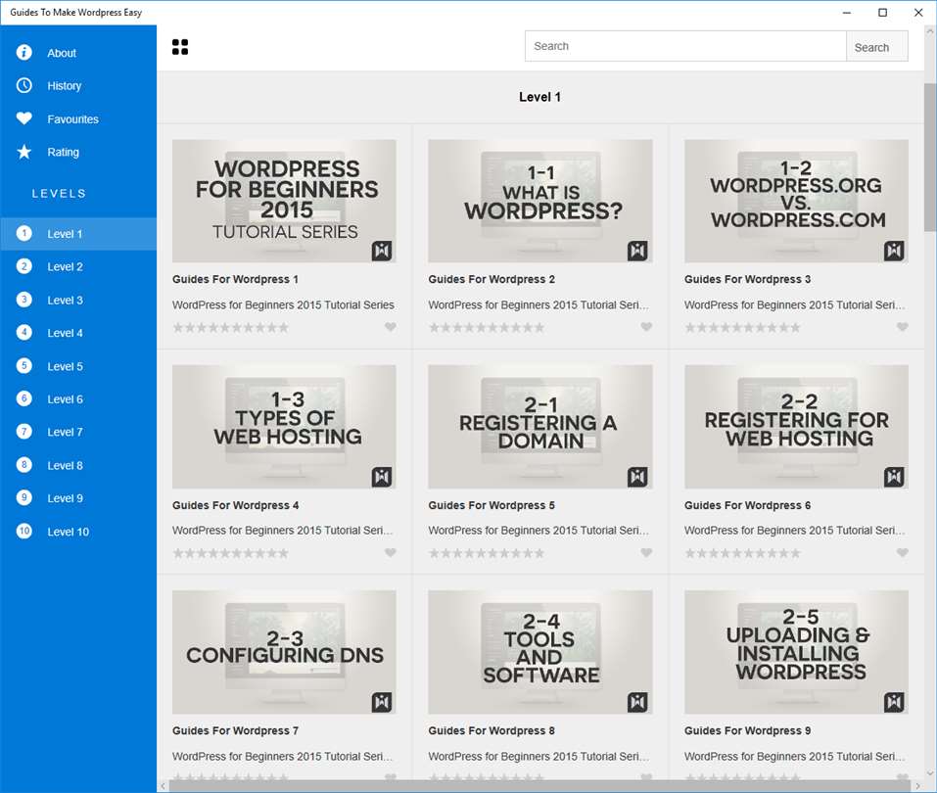This screenshot has width=937, height=793.
Task: Open the 1-3 Types of Web Hosting thumbnail
Action: tap(284, 427)
